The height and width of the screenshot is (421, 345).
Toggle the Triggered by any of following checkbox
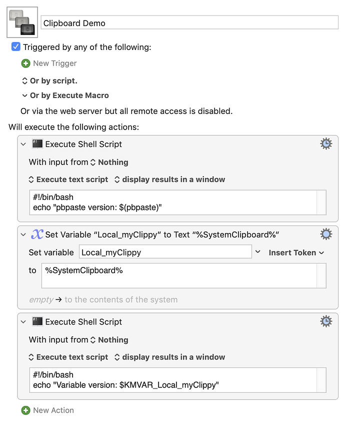pos(16,46)
